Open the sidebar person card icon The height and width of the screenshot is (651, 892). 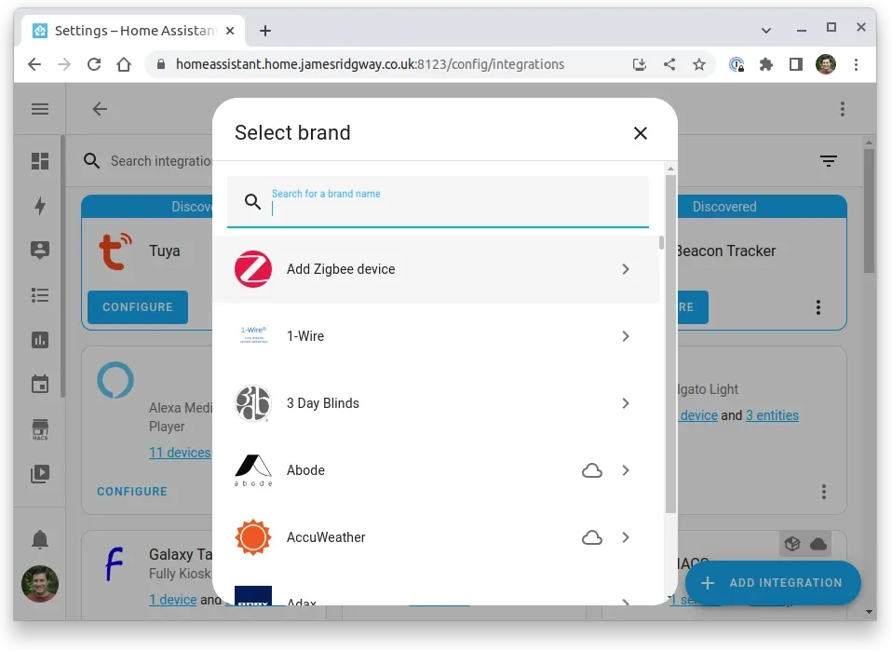[40, 251]
